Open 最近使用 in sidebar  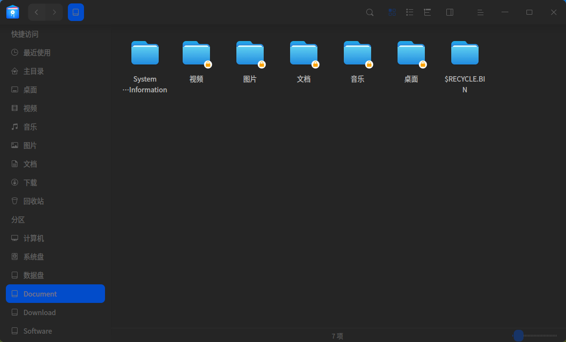click(x=55, y=53)
